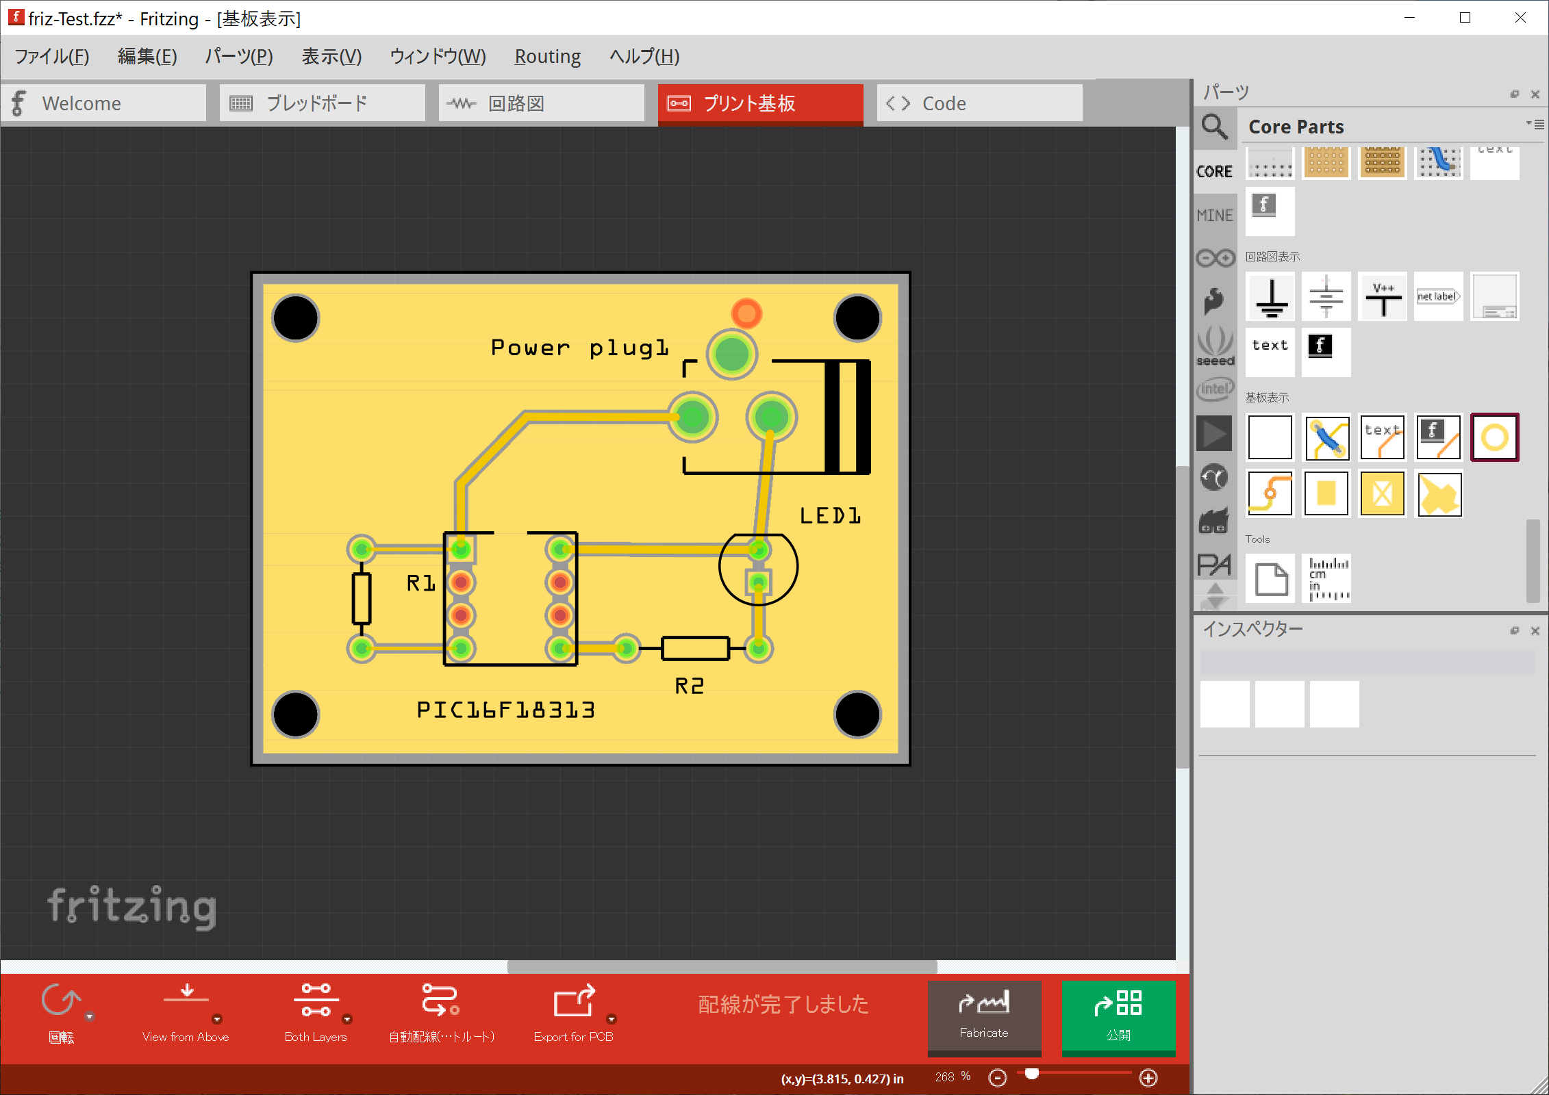Open Both Layers dropdown arrow
This screenshot has width=1549, height=1095.
(347, 1019)
